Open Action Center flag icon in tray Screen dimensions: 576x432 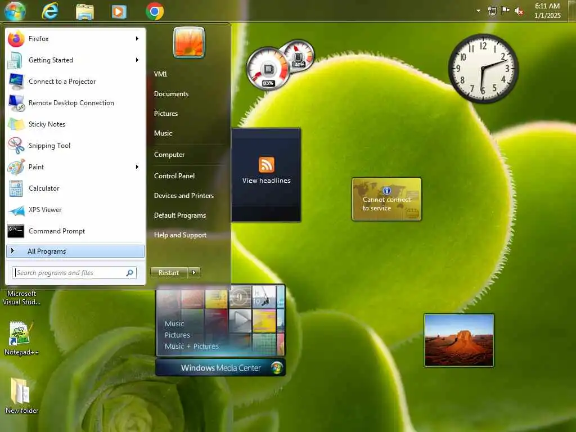[x=506, y=11]
